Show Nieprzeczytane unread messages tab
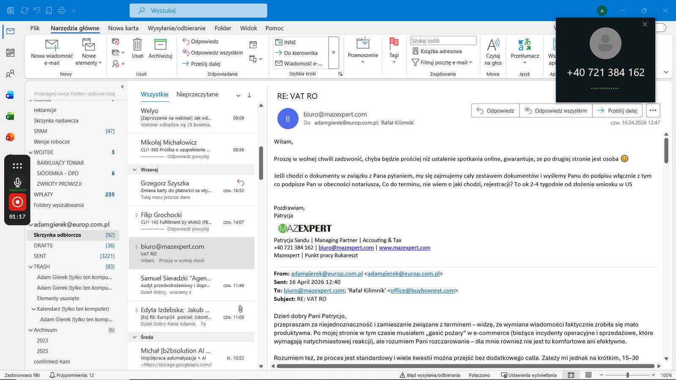This screenshot has width=676, height=380. (x=197, y=95)
